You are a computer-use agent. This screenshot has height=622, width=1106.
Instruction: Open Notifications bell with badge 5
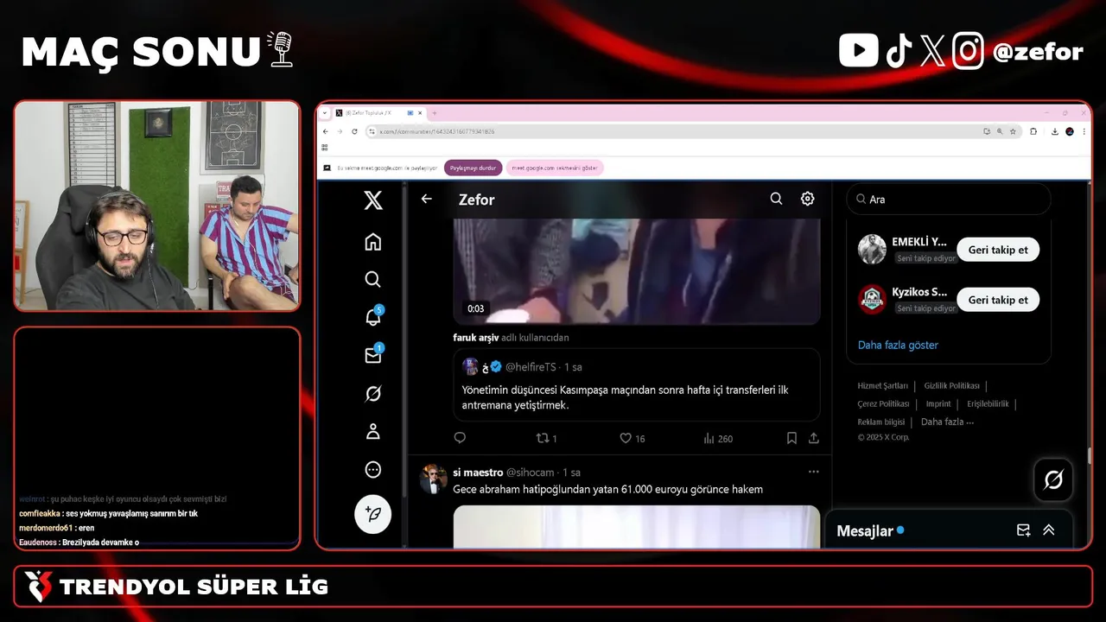(373, 317)
